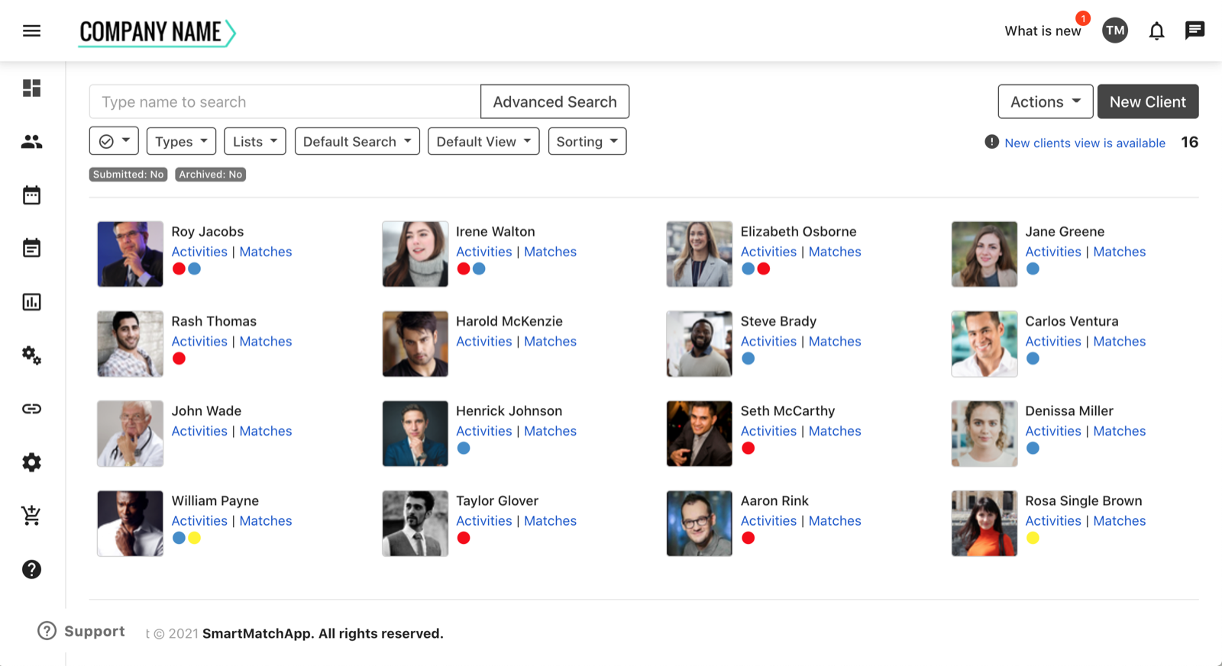This screenshot has width=1222, height=666.
Task: Click the notifications bell icon
Action: [1156, 31]
